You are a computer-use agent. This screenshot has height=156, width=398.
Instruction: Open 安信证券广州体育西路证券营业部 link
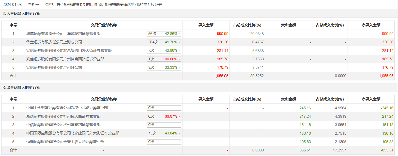click(65, 59)
